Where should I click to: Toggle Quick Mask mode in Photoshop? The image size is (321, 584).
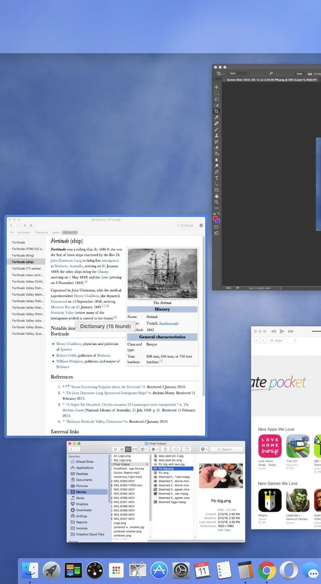[x=217, y=227]
